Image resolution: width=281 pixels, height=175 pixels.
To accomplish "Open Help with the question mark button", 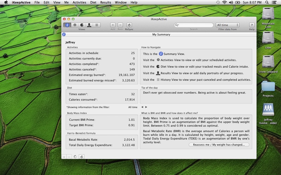I will click(x=251, y=25).
